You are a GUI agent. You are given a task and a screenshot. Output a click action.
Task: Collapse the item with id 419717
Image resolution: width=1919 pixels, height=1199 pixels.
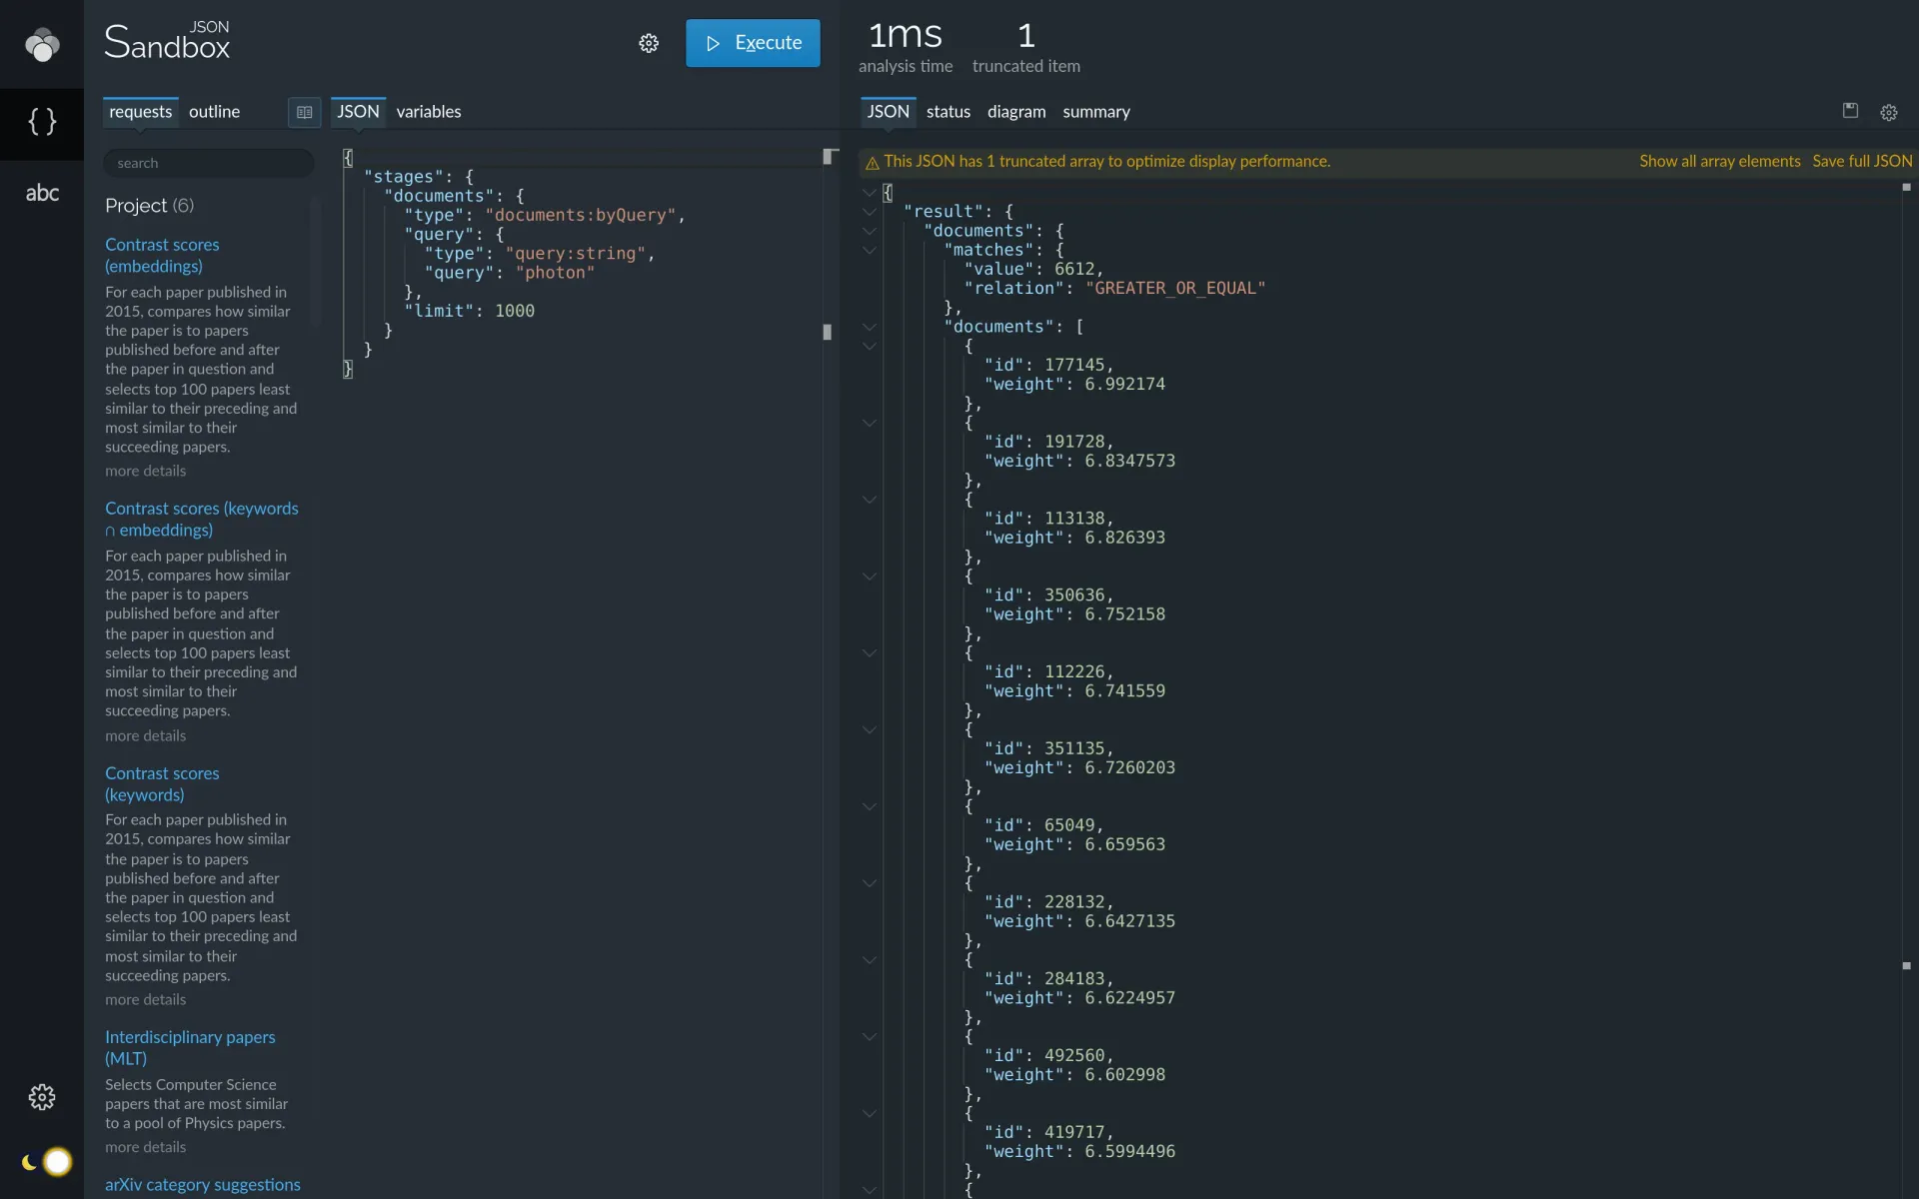[x=870, y=1113]
